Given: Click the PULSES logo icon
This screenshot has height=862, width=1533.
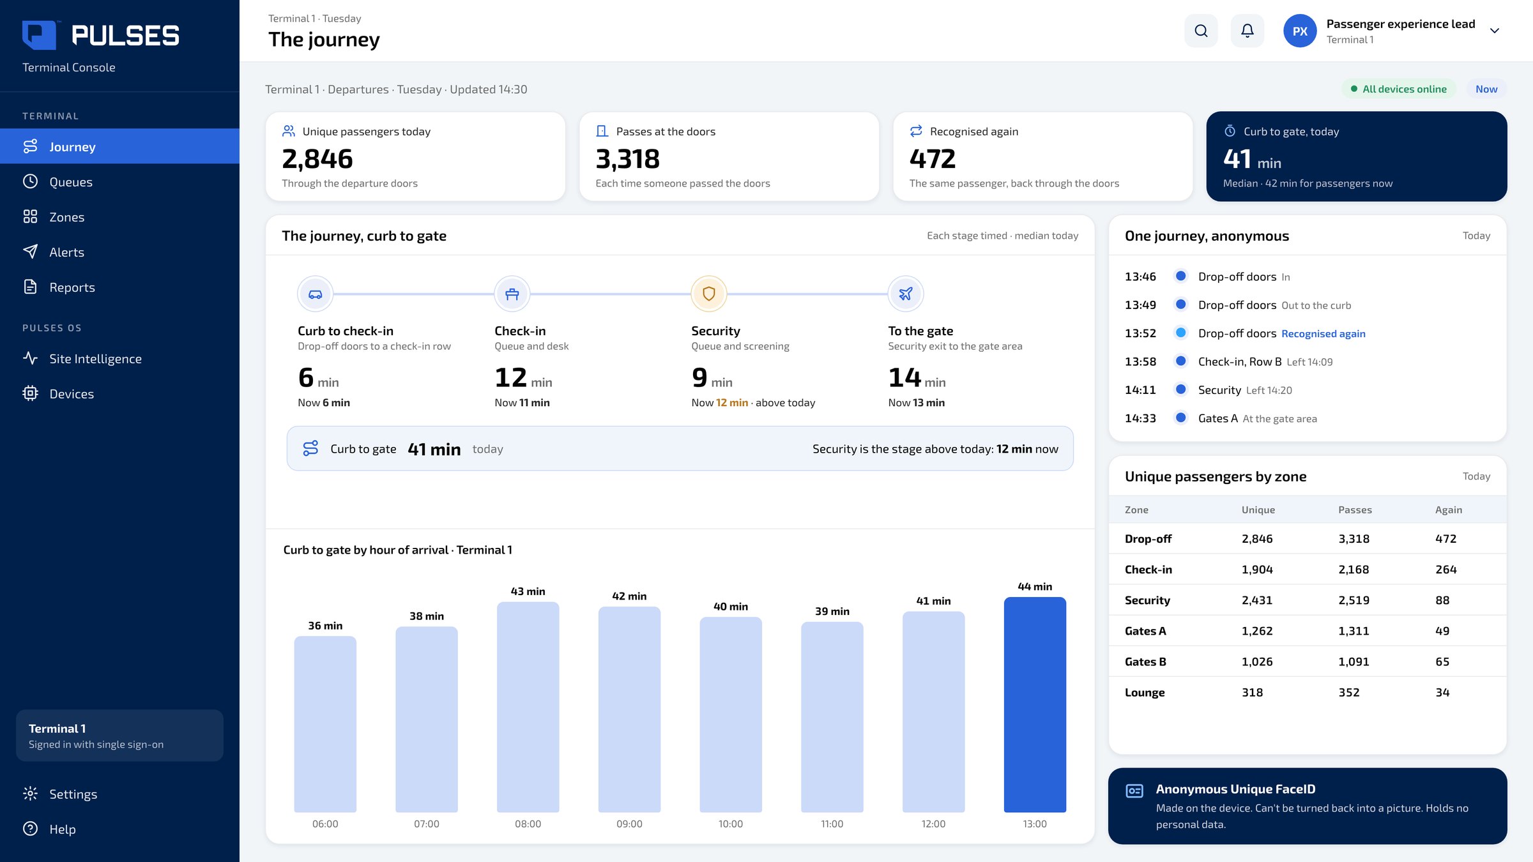Looking at the screenshot, I should pos(39,35).
